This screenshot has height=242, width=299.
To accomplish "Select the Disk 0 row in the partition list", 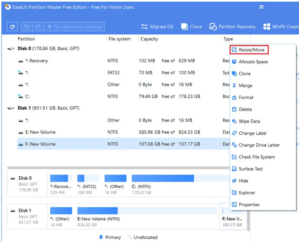I will [x=118, y=48].
